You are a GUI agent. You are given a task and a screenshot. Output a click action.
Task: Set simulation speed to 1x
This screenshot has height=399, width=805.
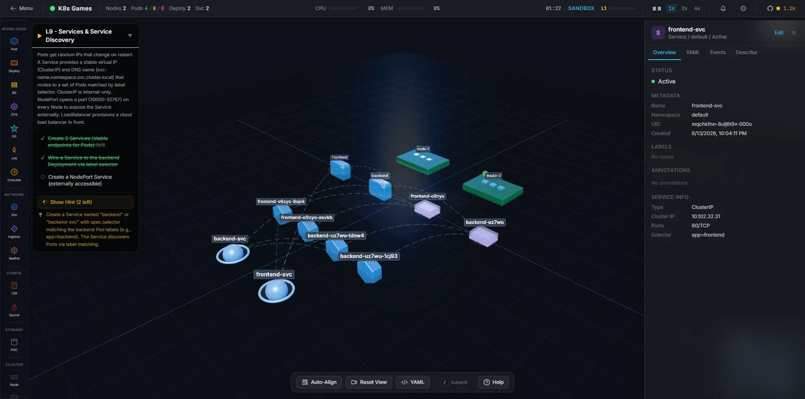click(x=672, y=8)
